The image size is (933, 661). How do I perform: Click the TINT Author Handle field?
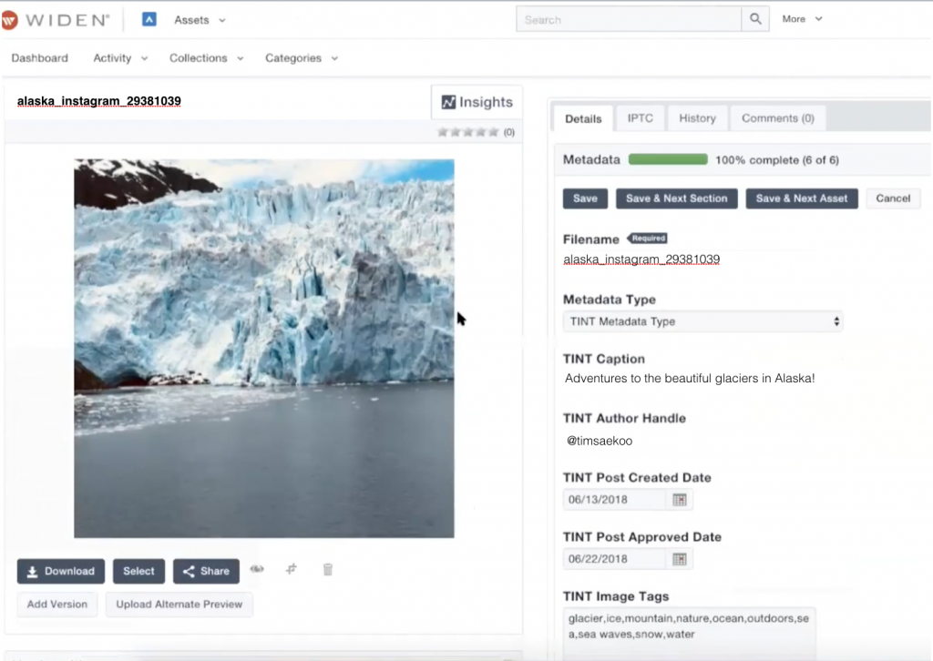(x=600, y=441)
